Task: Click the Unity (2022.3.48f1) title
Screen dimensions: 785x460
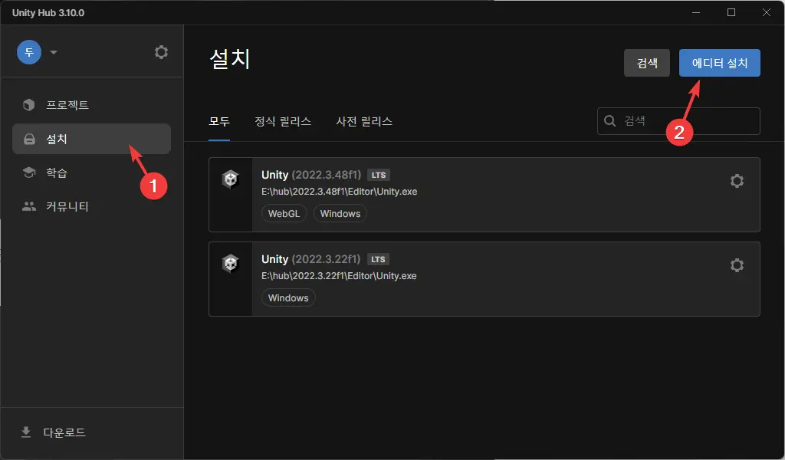Action: [x=311, y=175]
